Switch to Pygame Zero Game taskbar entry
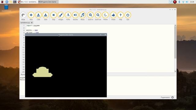 pyautogui.click(x=48, y=2)
